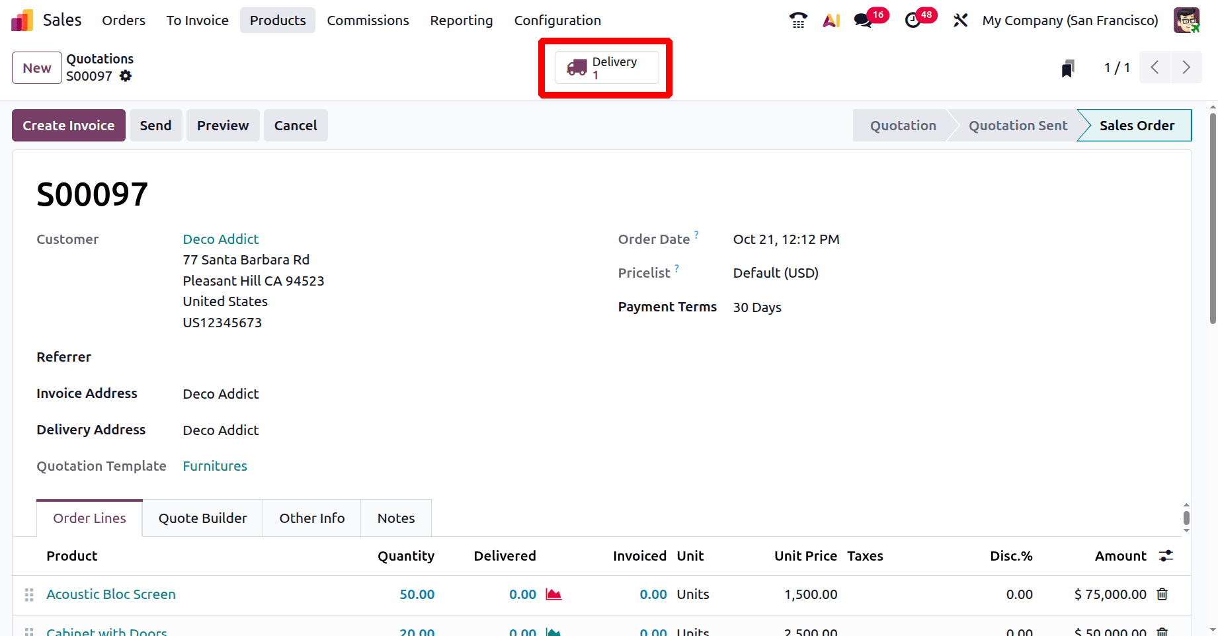Go to the next record arrow
This screenshot has width=1218, height=636.
click(1186, 67)
